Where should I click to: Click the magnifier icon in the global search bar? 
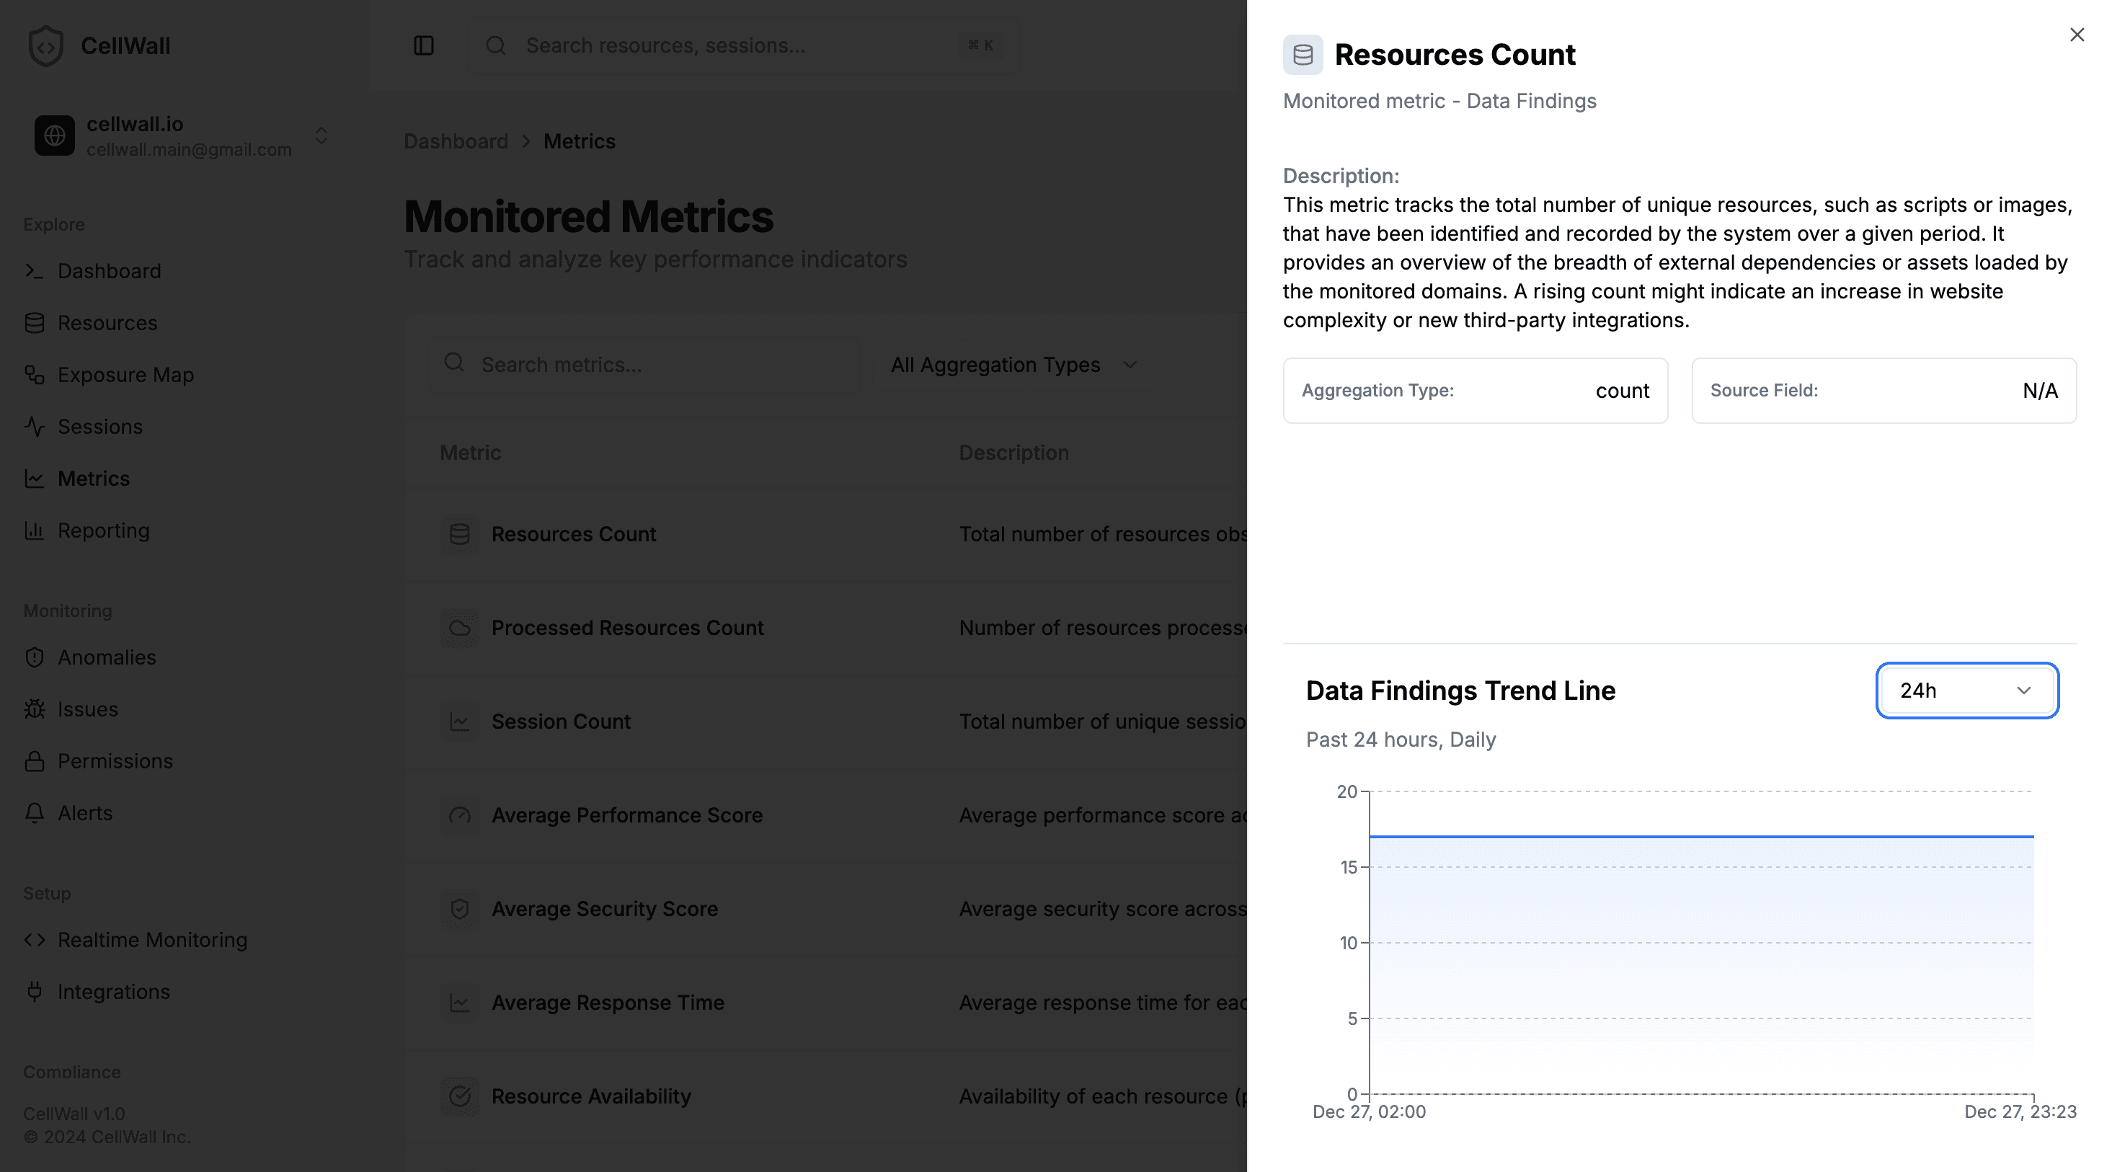pos(496,46)
